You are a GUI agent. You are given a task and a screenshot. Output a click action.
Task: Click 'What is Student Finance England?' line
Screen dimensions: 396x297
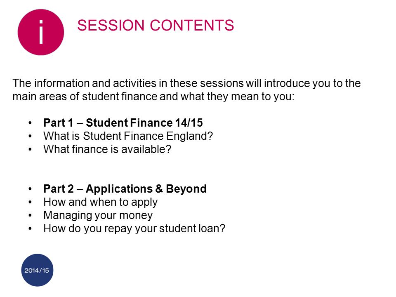[x=128, y=136]
